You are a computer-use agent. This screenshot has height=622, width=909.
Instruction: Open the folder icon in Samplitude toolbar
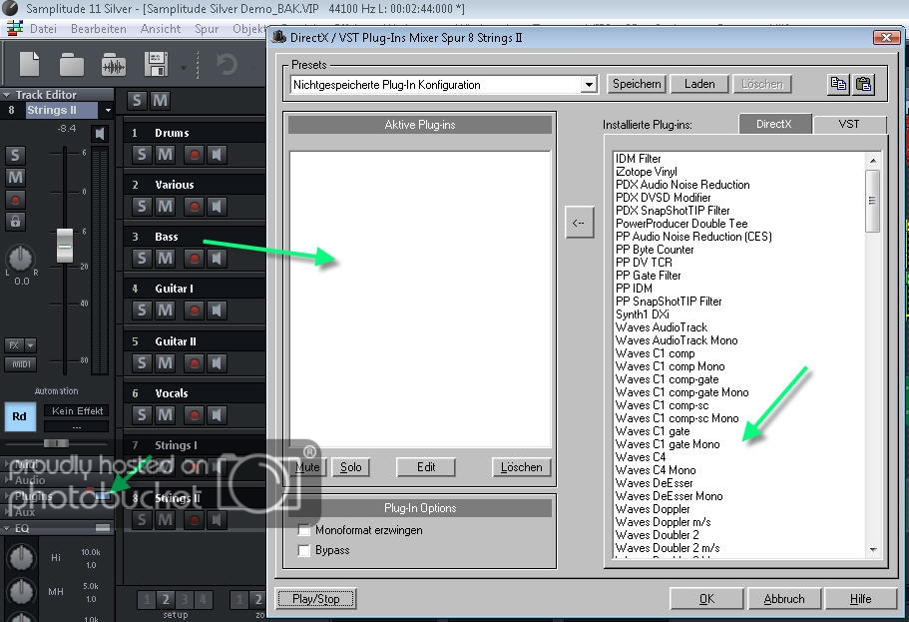click(x=71, y=64)
